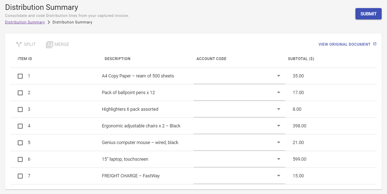Image resolution: width=387 pixels, height=194 pixels.
Task: Click the SUBTOTAL ($) column header
Action: click(x=301, y=59)
